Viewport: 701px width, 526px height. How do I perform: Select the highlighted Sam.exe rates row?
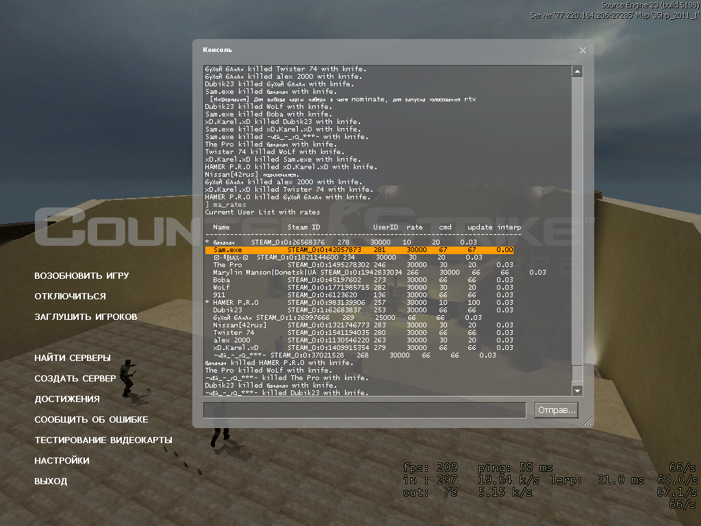pyautogui.click(x=359, y=250)
